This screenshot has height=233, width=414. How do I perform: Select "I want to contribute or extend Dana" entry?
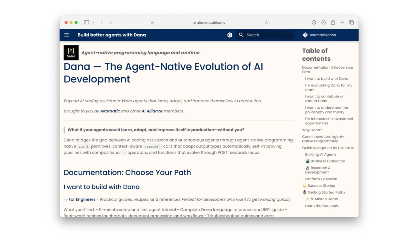tap(324, 99)
